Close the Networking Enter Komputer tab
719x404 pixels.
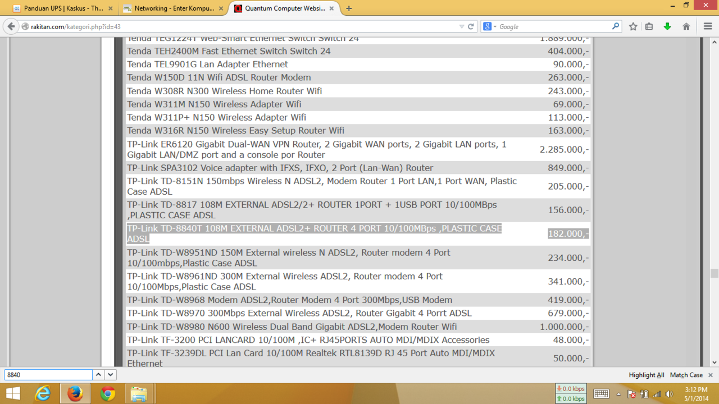(221, 8)
